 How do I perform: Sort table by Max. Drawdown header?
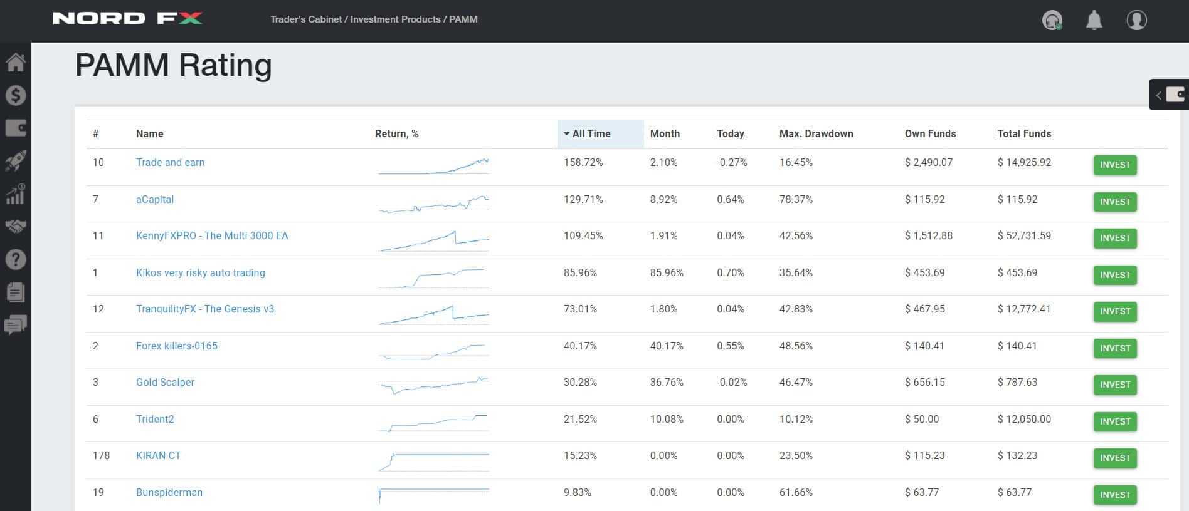(816, 134)
